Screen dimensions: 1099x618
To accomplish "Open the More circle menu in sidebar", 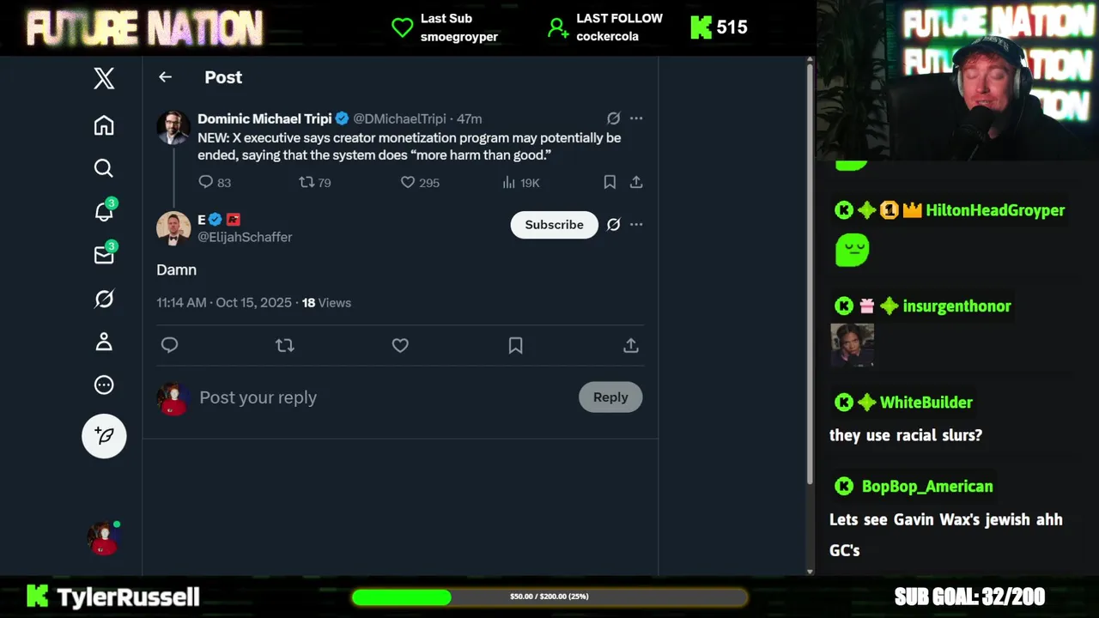I will pos(104,385).
